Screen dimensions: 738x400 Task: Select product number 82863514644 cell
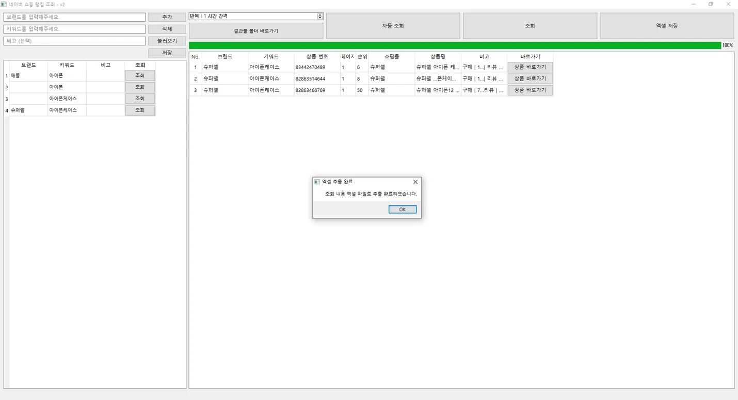[317, 78]
